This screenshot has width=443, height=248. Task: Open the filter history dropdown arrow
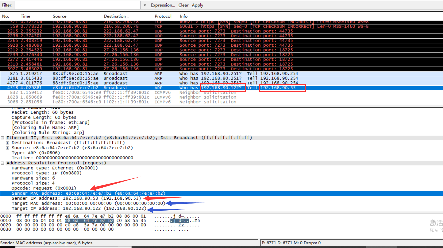[145, 5]
